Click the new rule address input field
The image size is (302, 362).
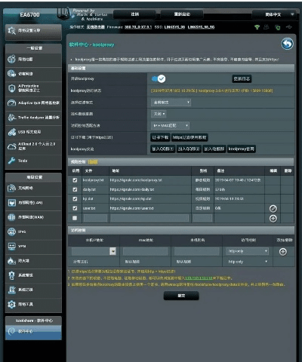[149, 218]
